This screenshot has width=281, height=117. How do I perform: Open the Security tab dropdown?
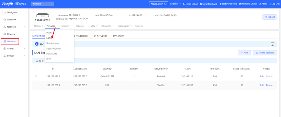(x=67, y=26)
